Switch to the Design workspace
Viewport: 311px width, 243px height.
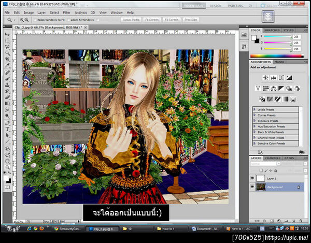point(216,6)
